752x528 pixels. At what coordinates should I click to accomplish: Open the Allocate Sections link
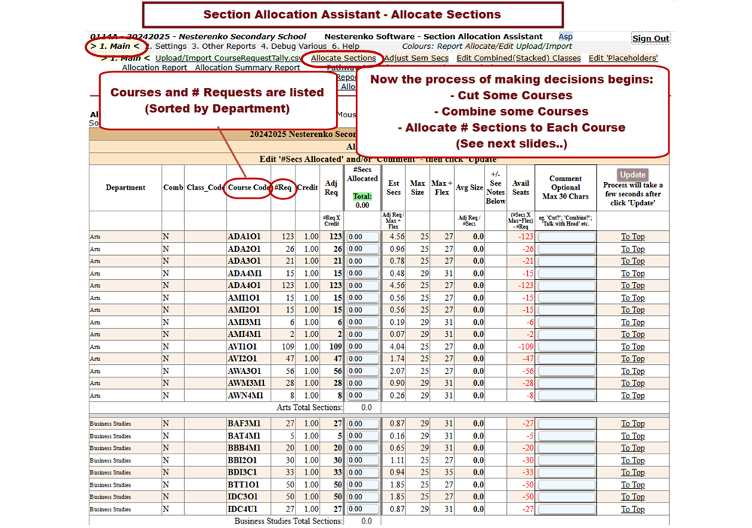click(343, 58)
